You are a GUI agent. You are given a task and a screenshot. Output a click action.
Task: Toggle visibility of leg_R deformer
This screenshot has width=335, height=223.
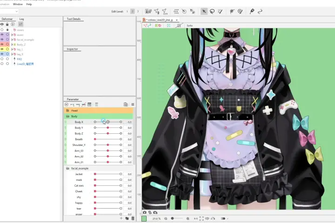2,54
